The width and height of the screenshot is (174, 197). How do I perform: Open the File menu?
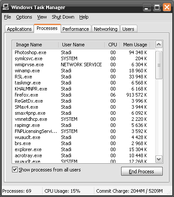(x=7, y=17)
